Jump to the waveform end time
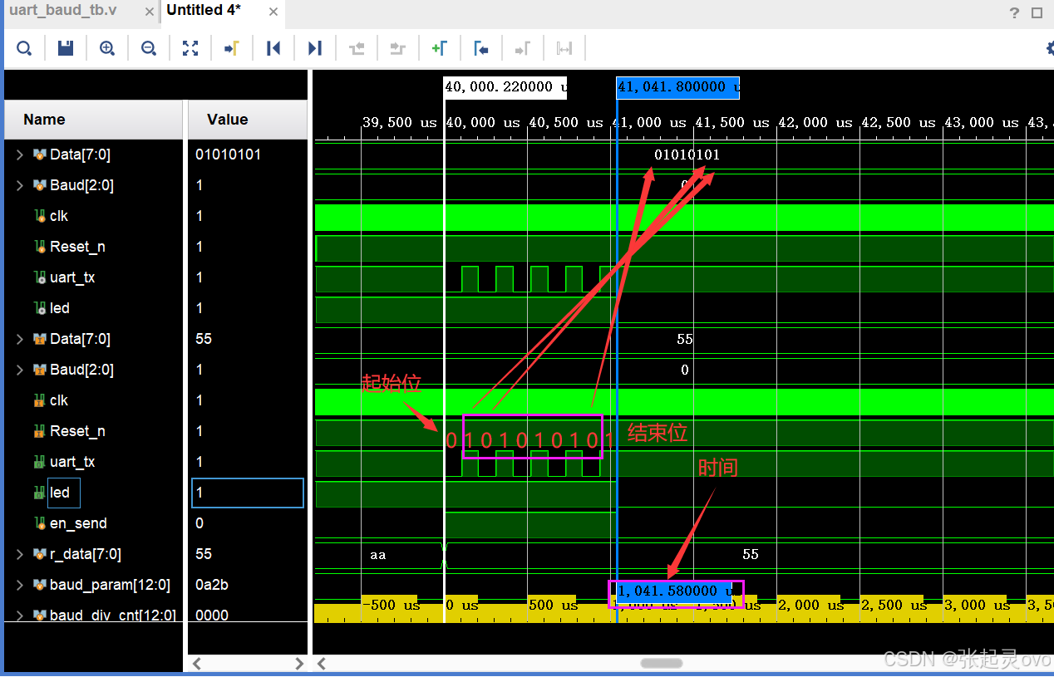Viewport: 1054px width, 677px height. pos(315,48)
